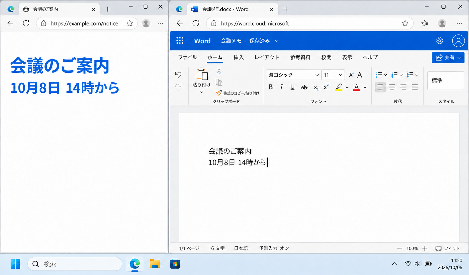The width and height of the screenshot is (469, 275).
Task: Open the ヘルプ tab
Action: (370, 57)
